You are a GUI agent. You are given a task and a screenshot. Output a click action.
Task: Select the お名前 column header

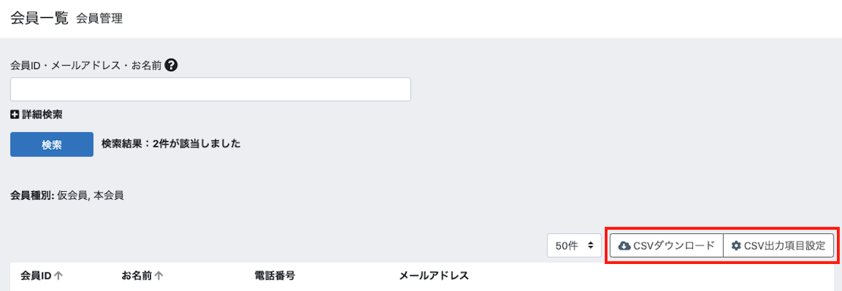137,276
